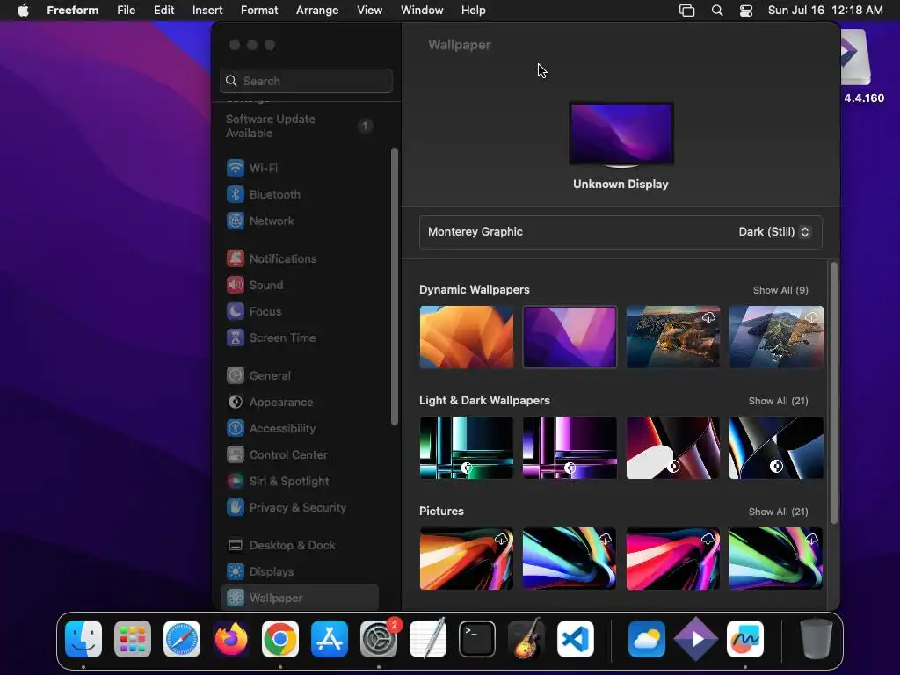
Task: Show all 9 Dynamic Wallpapers
Action: pyautogui.click(x=780, y=290)
